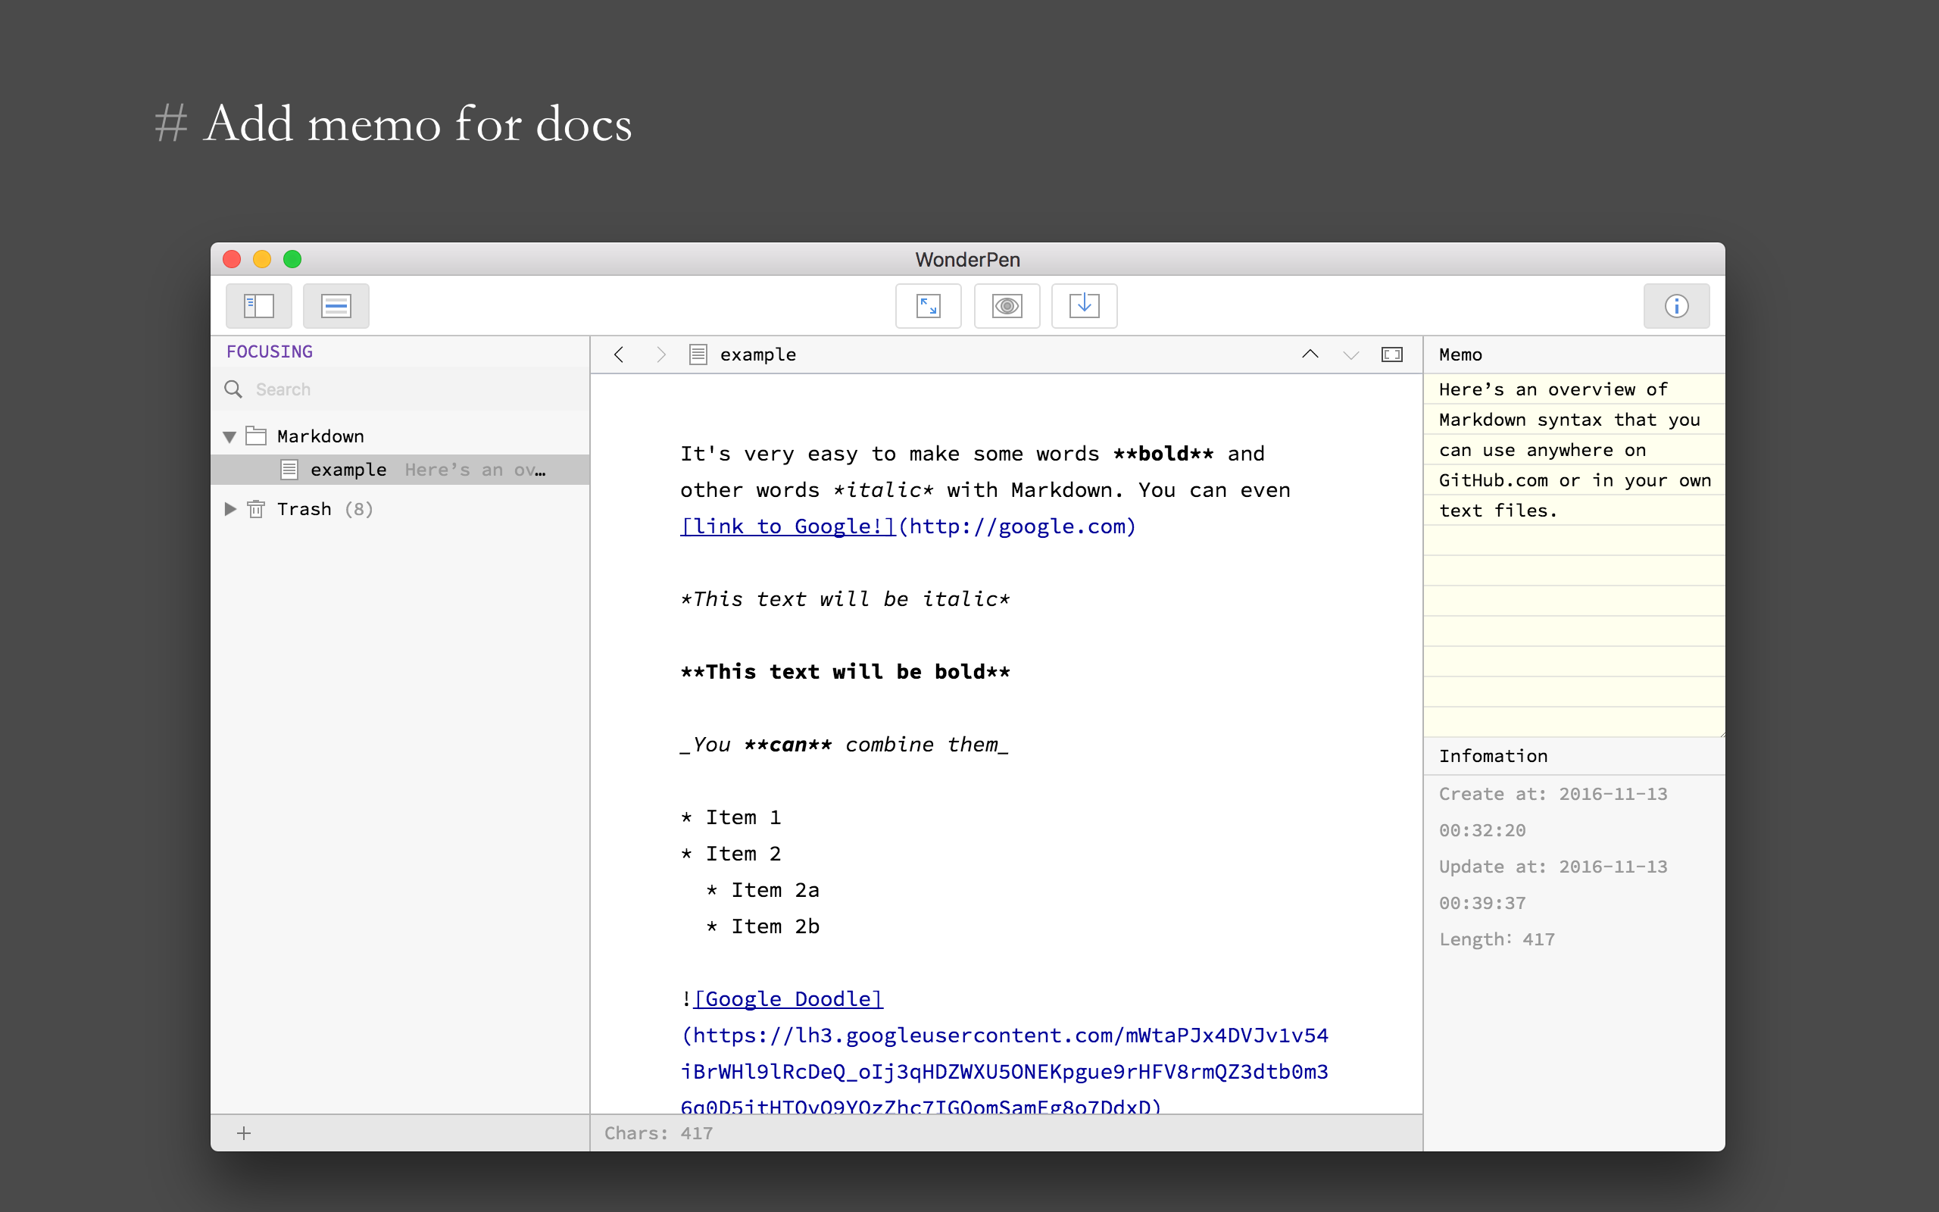Click into the yellow memo text area

coord(1574,554)
